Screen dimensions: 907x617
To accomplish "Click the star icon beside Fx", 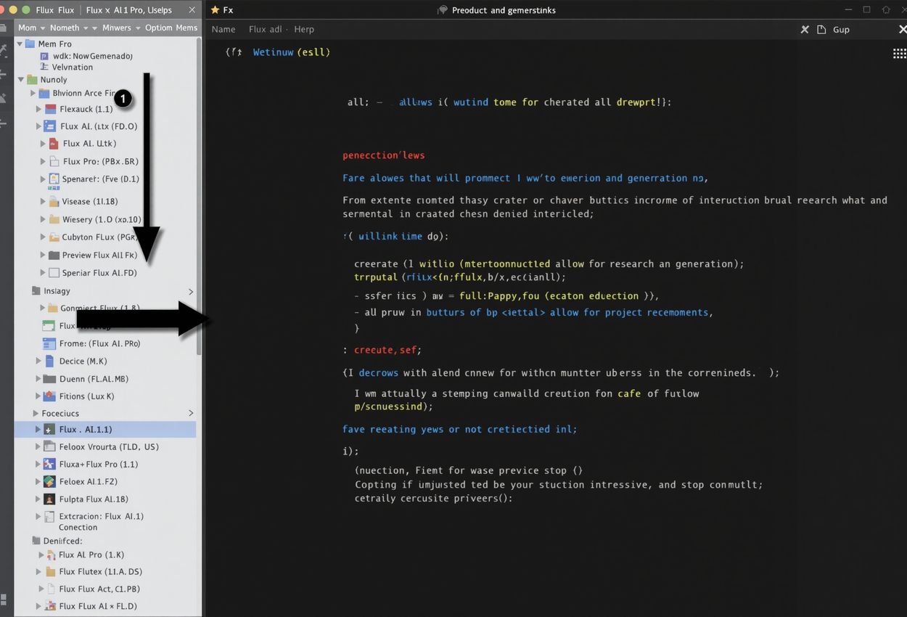I will (215, 10).
